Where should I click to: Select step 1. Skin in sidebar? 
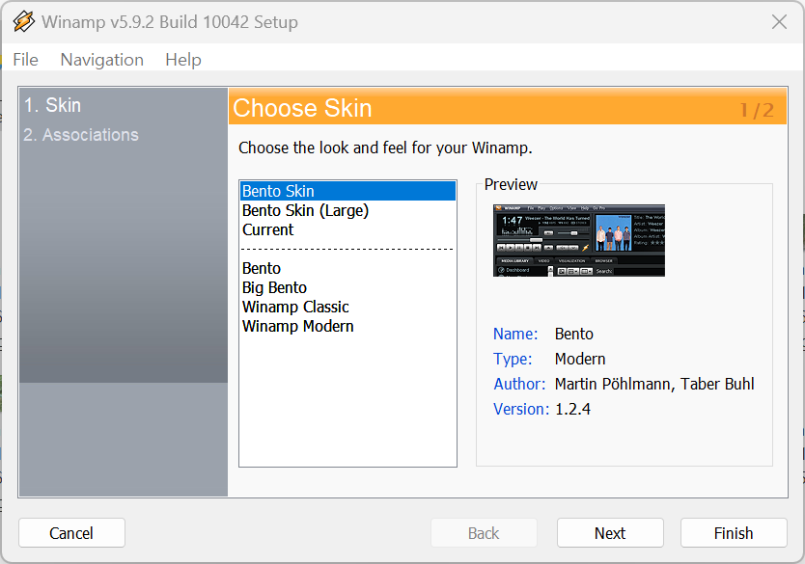pyautogui.click(x=52, y=105)
